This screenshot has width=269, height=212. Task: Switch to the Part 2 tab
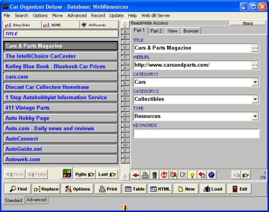pos(156,31)
